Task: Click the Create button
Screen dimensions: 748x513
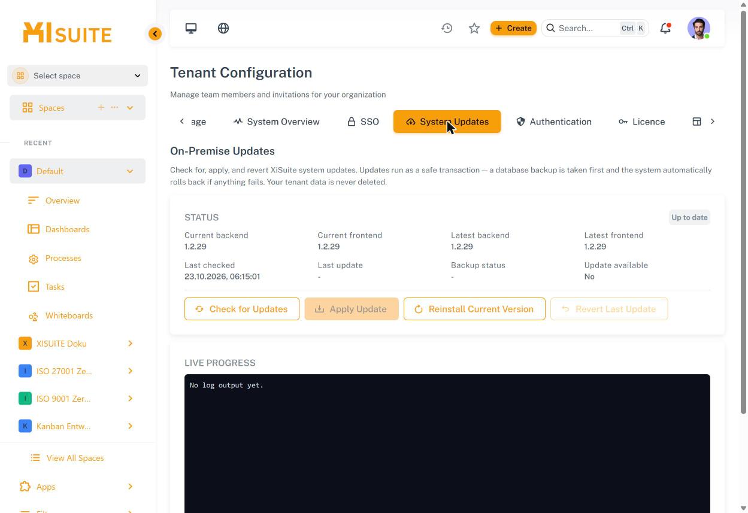Action: (x=513, y=28)
